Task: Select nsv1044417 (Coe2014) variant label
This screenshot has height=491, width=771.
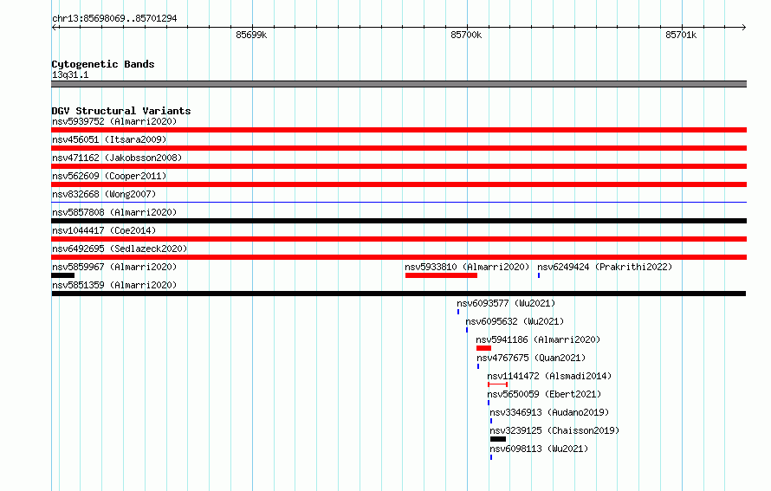Action: point(104,230)
